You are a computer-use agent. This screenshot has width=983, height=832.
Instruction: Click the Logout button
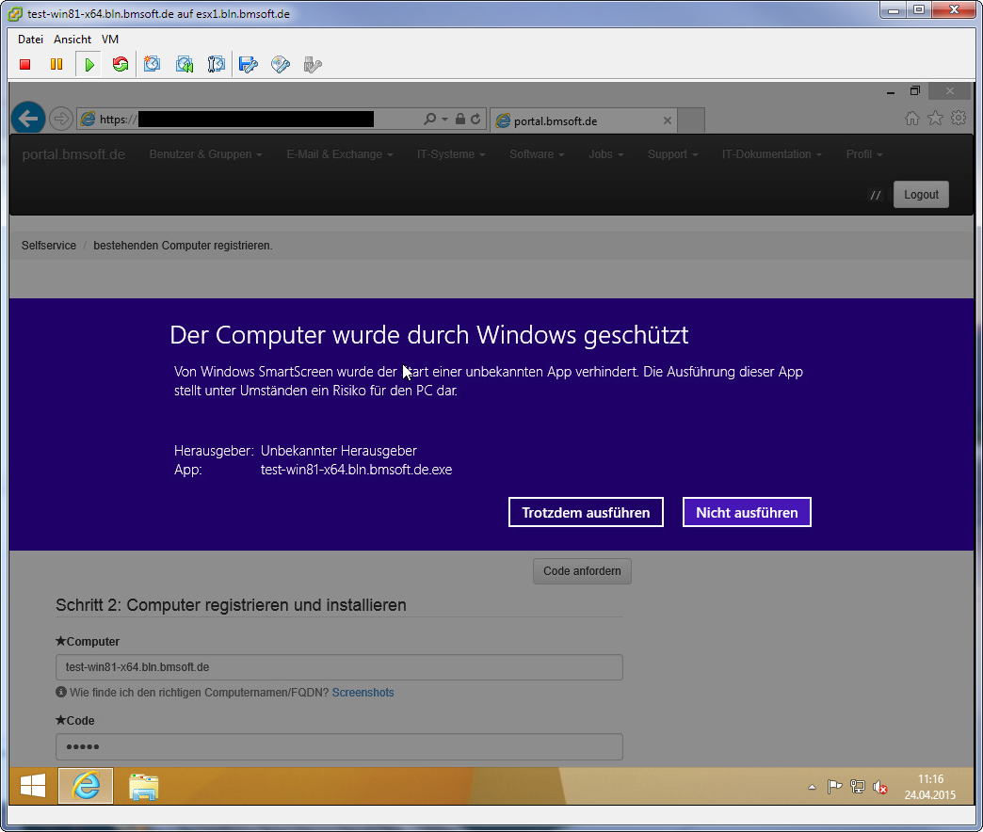point(921,194)
